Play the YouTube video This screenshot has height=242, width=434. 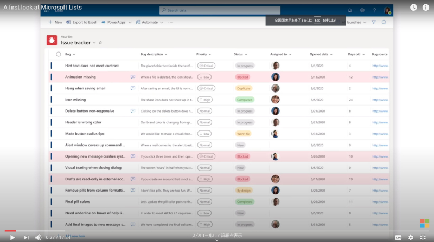[x=12, y=237]
